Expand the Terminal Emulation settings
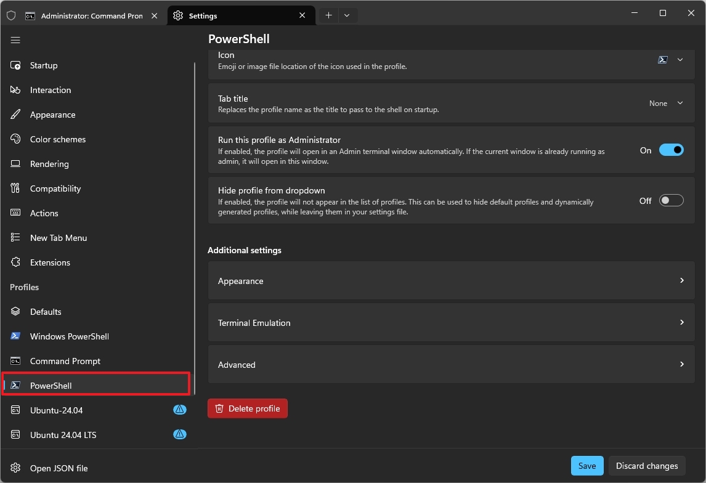This screenshot has width=706, height=483. pyautogui.click(x=451, y=323)
